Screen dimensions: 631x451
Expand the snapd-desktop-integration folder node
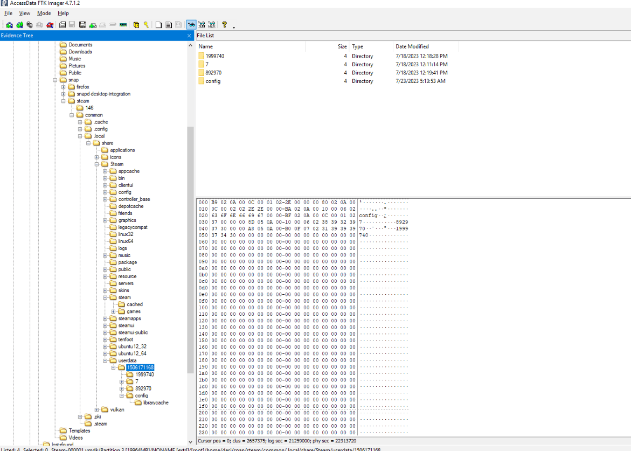coord(63,94)
